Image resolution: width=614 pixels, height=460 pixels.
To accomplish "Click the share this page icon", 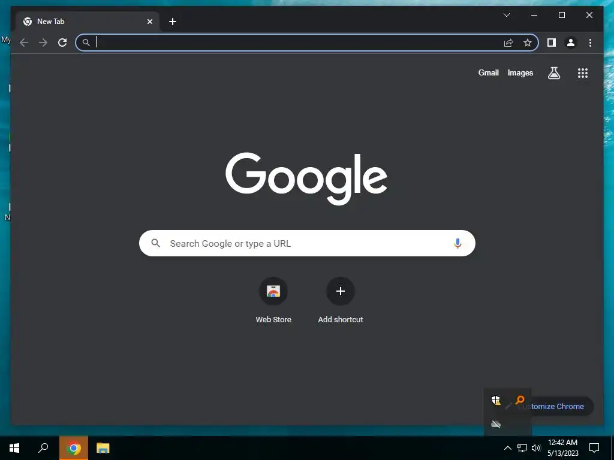I will (508, 43).
